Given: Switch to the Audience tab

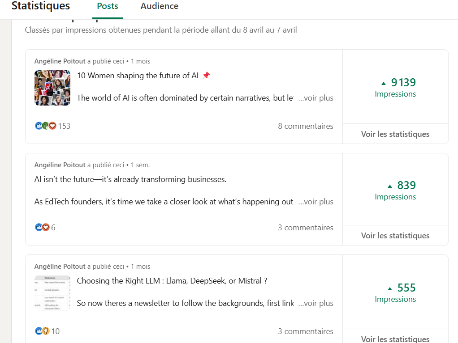Looking at the screenshot, I should coord(159,6).
